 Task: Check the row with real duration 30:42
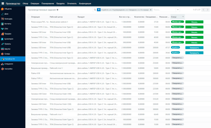(28, 53)
